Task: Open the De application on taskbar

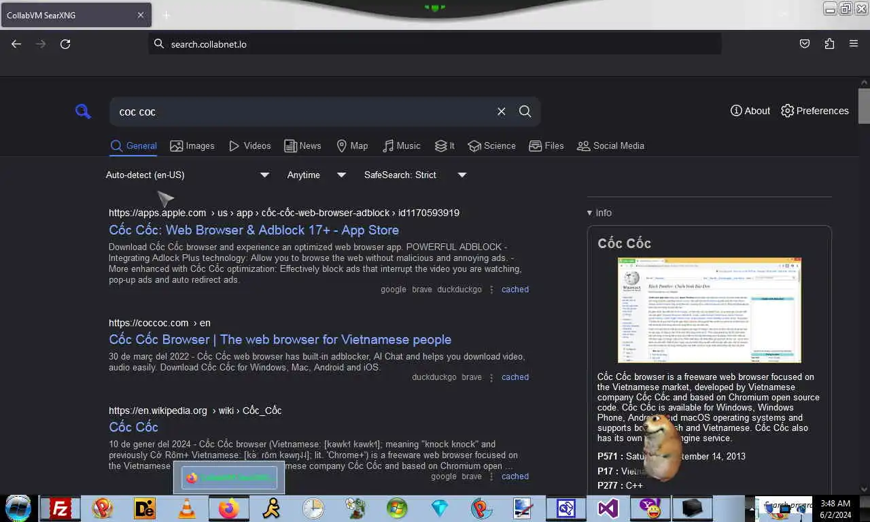Action: (145, 508)
